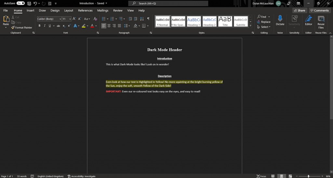333x178 pixels.
Task: Click the bullet list icon
Action: coord(103,19)
